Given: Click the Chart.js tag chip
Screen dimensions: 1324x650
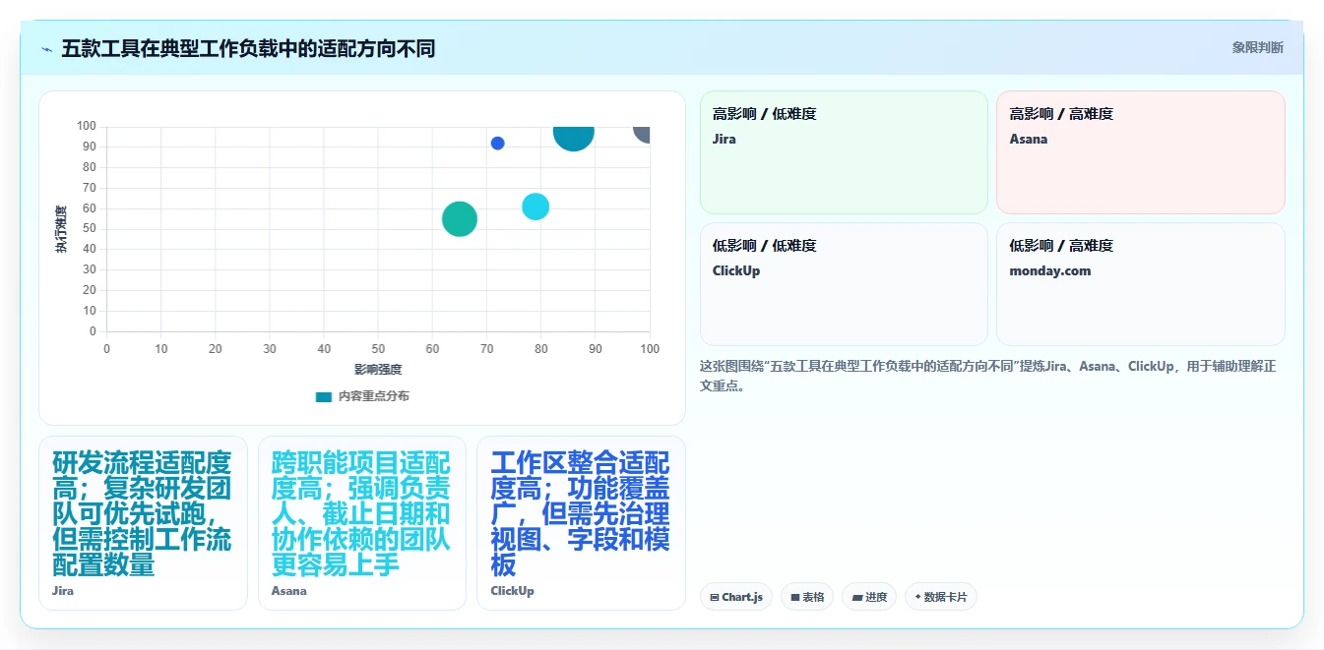Looking at the screenshot, I should (x=736, y=597).
